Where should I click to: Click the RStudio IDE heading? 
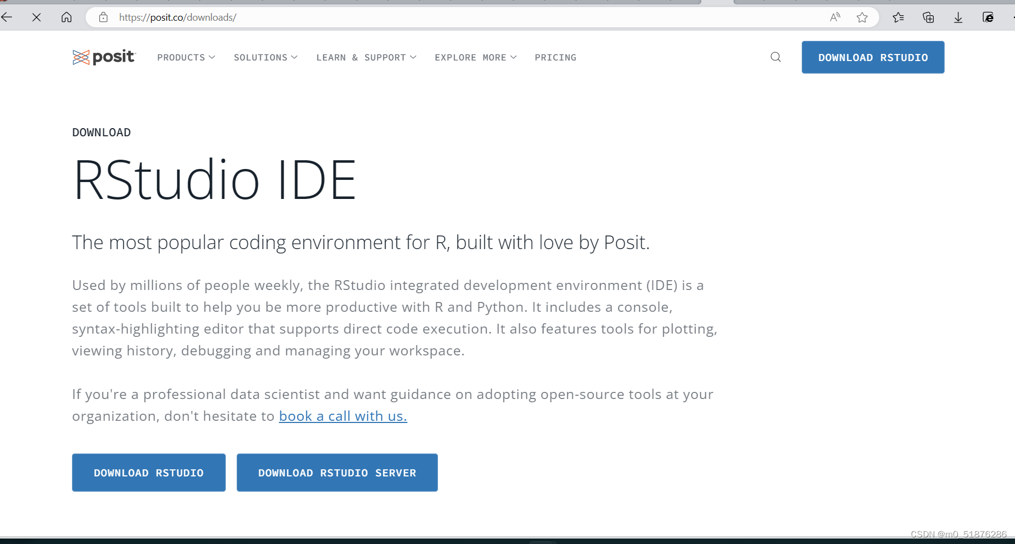215,179
